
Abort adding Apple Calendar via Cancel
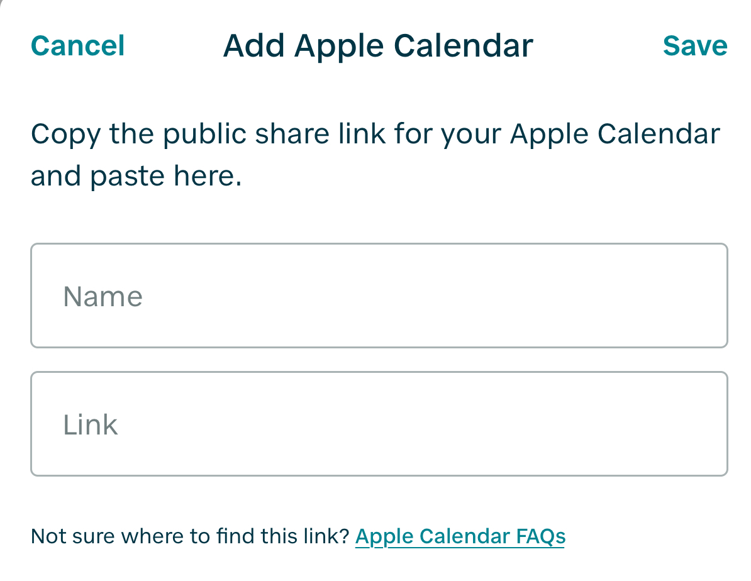(77, 46)
